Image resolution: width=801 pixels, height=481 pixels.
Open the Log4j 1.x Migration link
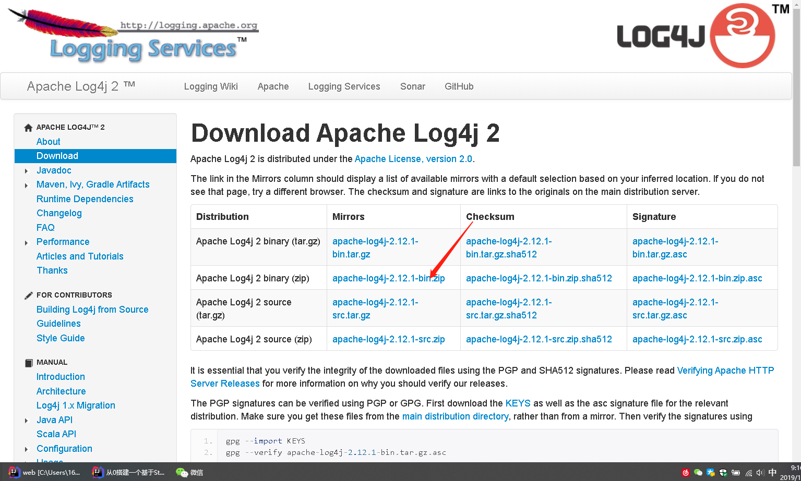click(76, 405)
